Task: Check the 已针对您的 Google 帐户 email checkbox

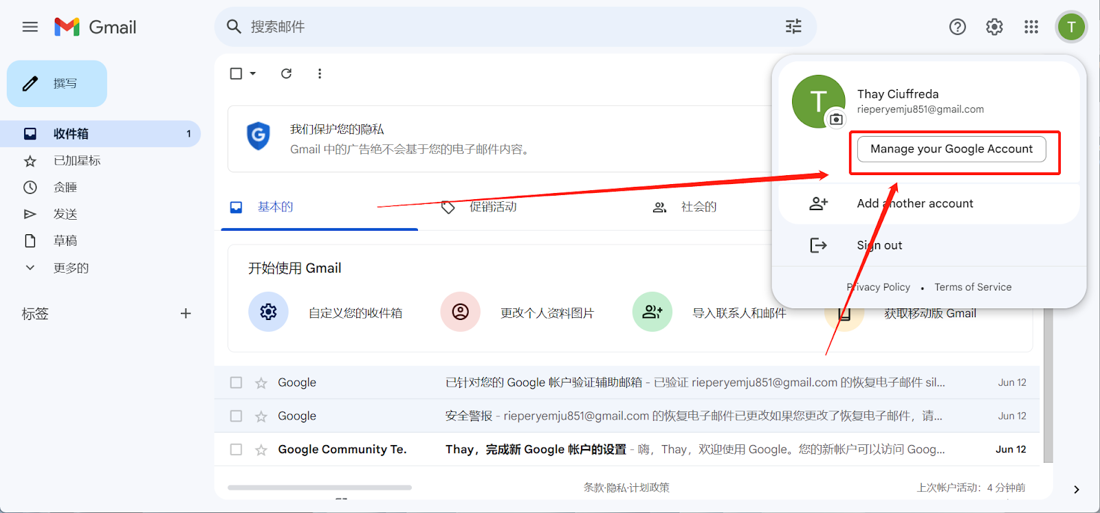Action: pos(236,383)
